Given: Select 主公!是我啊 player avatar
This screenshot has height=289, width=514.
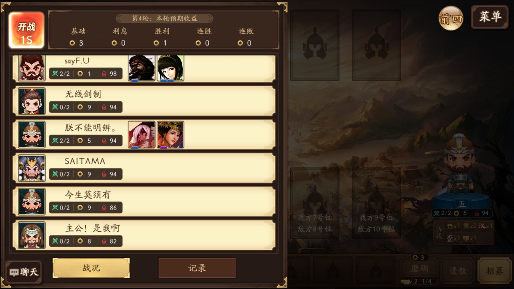Looking at the screenshot, I should 32,235.
